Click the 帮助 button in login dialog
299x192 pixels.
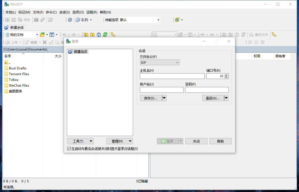[x=220, y=141]
